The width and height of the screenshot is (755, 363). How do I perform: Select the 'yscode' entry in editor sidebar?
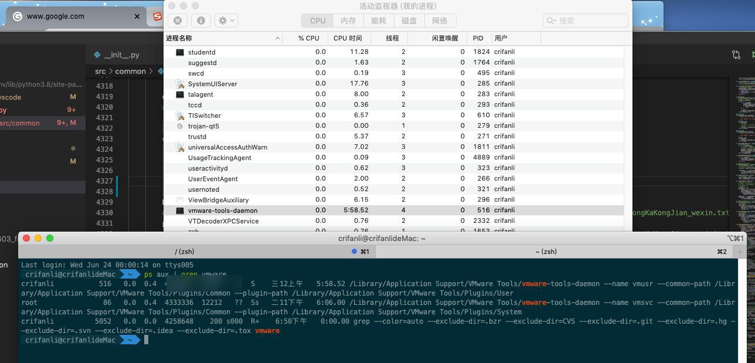42,97
